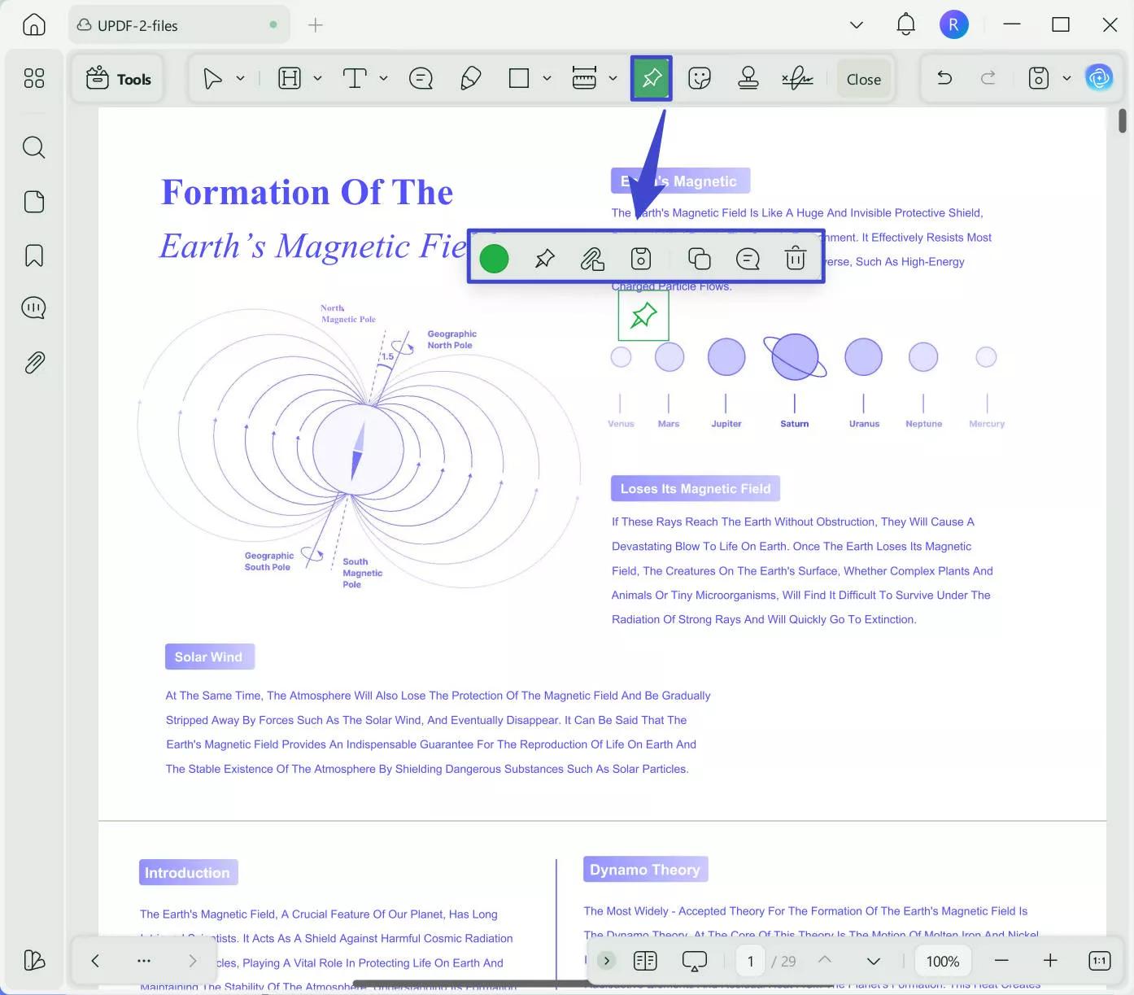Open the Signature tool
This screenshot has height=995, width=1134.
pos(797,78)
